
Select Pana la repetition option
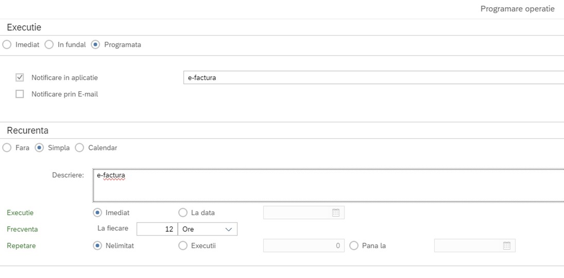(x=354, y=246)
